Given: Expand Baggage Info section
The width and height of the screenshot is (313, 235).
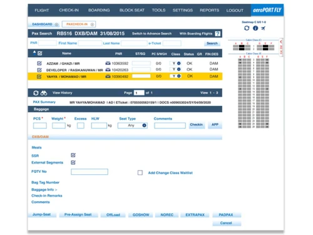Looking at the screenshot, I should (x=44, y=189).
